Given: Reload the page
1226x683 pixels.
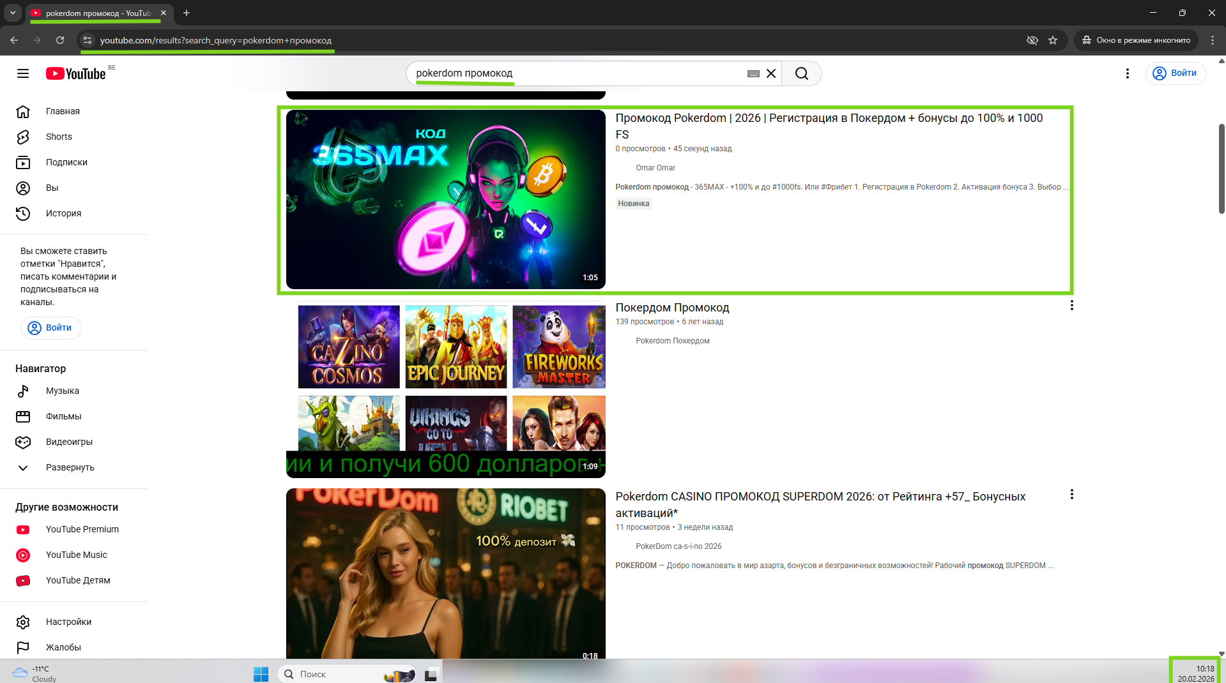Looking at the screenshot, I should pos(60,40).
